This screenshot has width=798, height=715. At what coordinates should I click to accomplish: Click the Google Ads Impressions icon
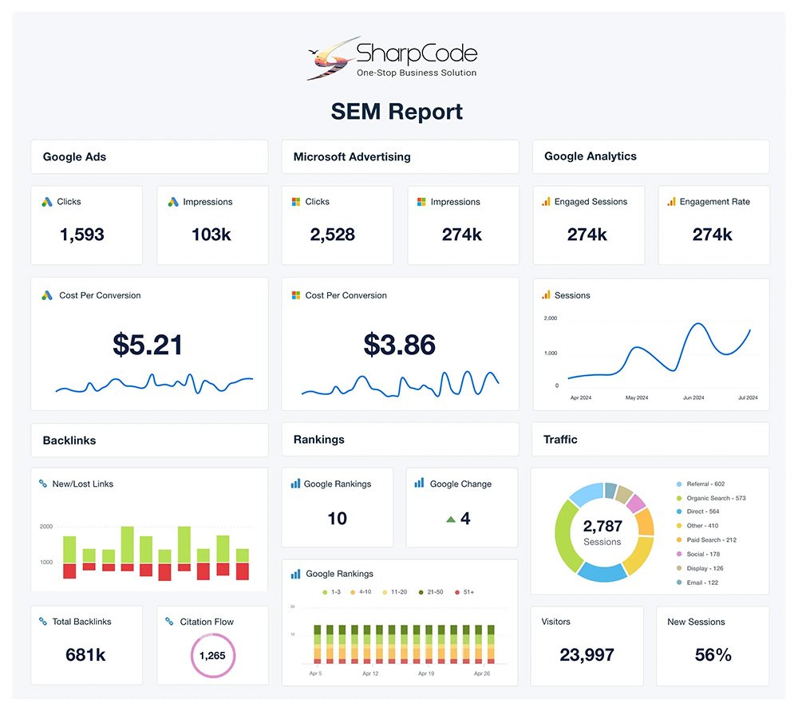pyautogui.click(x=173, y=202)
